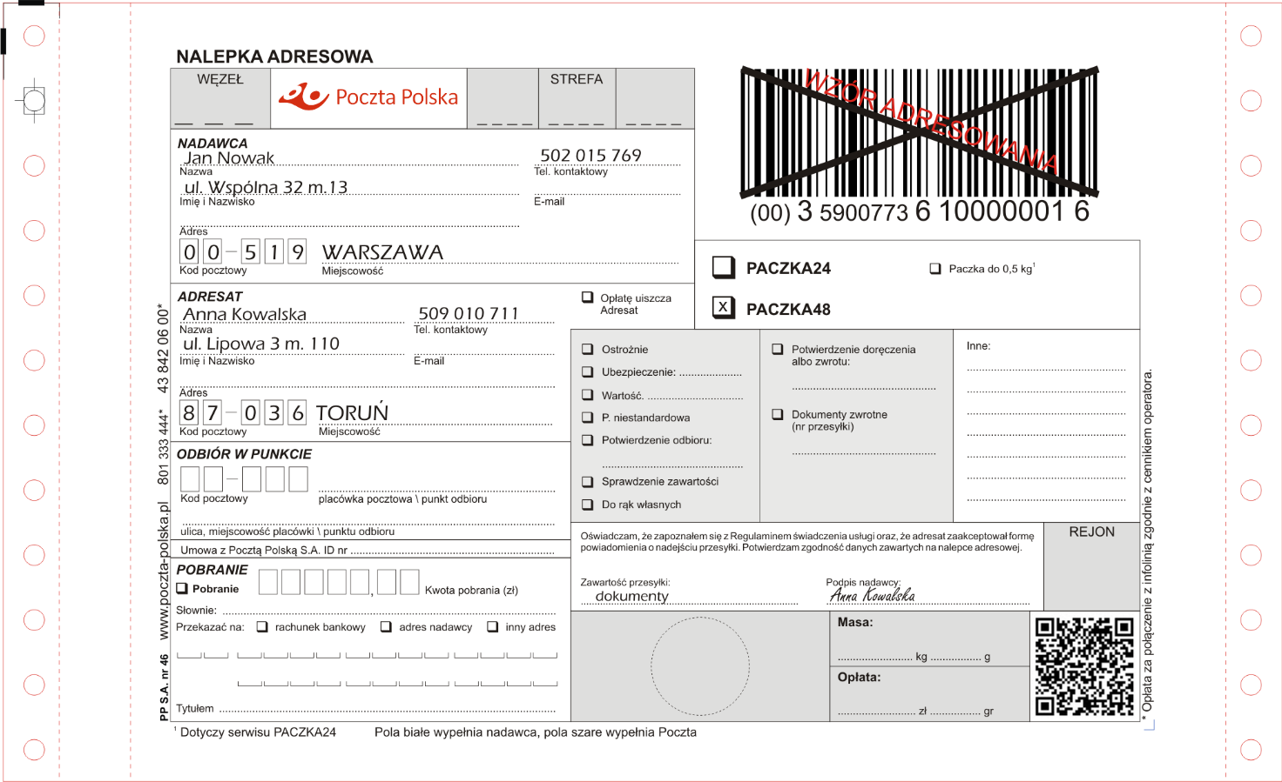1282x782 pixels.
Task: Click the WZÓR ADRESOWANIA red text
Action: [x=931, y=120]
